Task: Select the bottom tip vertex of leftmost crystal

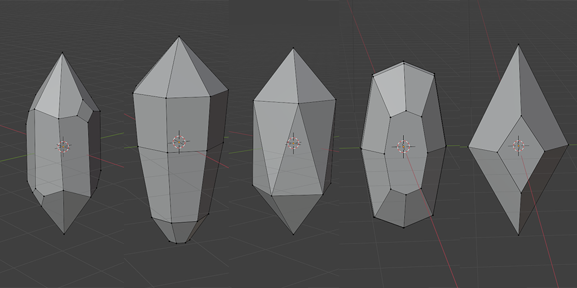Action: tap(64, 233)
